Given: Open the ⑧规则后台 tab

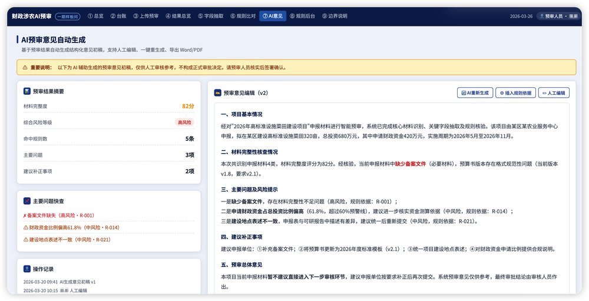Looking at the screenshot, I should [x=302, y=16].
